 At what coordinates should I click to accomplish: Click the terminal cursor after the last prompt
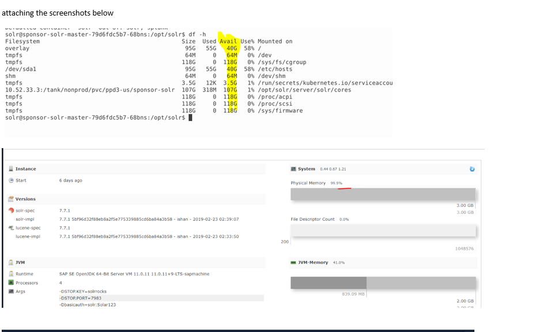190,118
